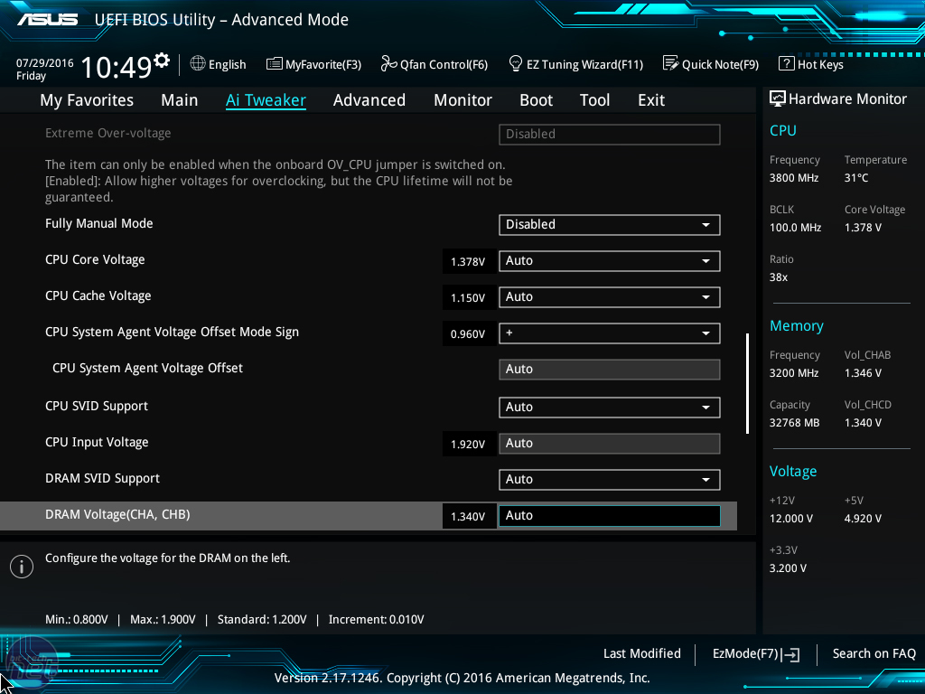The image size is (925, 694).
Task: Select the Ai Tweaker tab
Action: click(266, 99)
